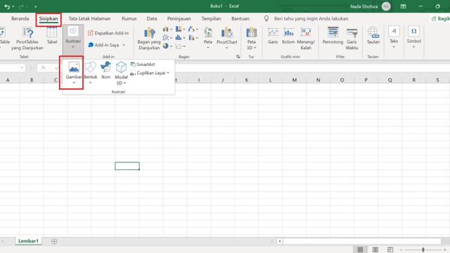Open the Bantuan tab
Viewport: 450px width, 253px height.
coord(240,19)
